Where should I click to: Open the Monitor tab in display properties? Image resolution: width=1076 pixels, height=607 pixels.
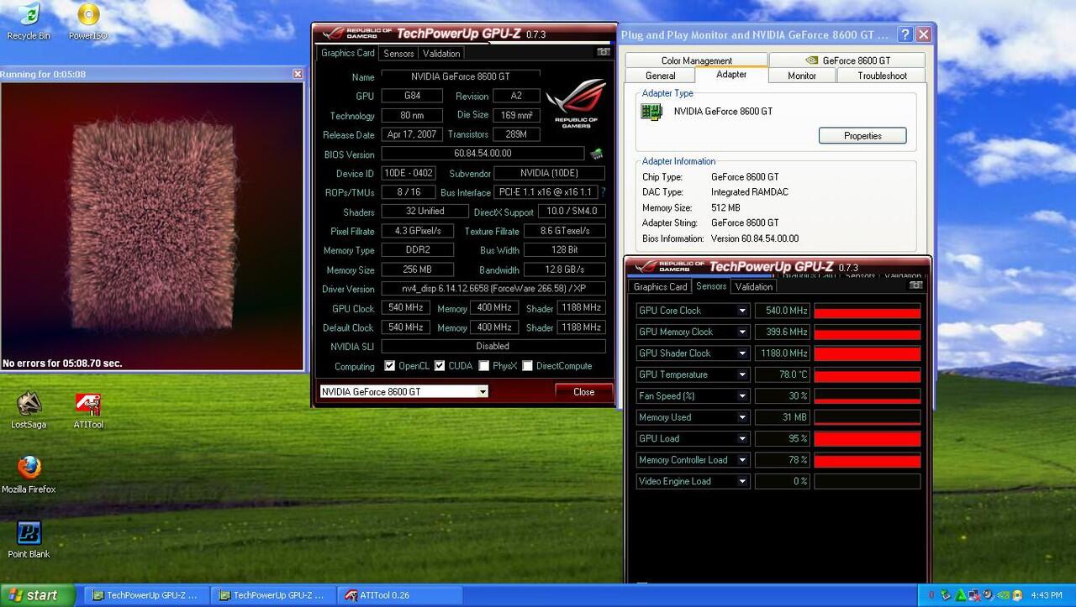point(801,76)
